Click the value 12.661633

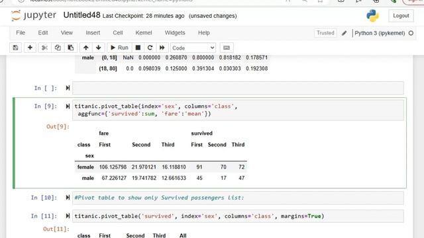(x=174, y=178)
